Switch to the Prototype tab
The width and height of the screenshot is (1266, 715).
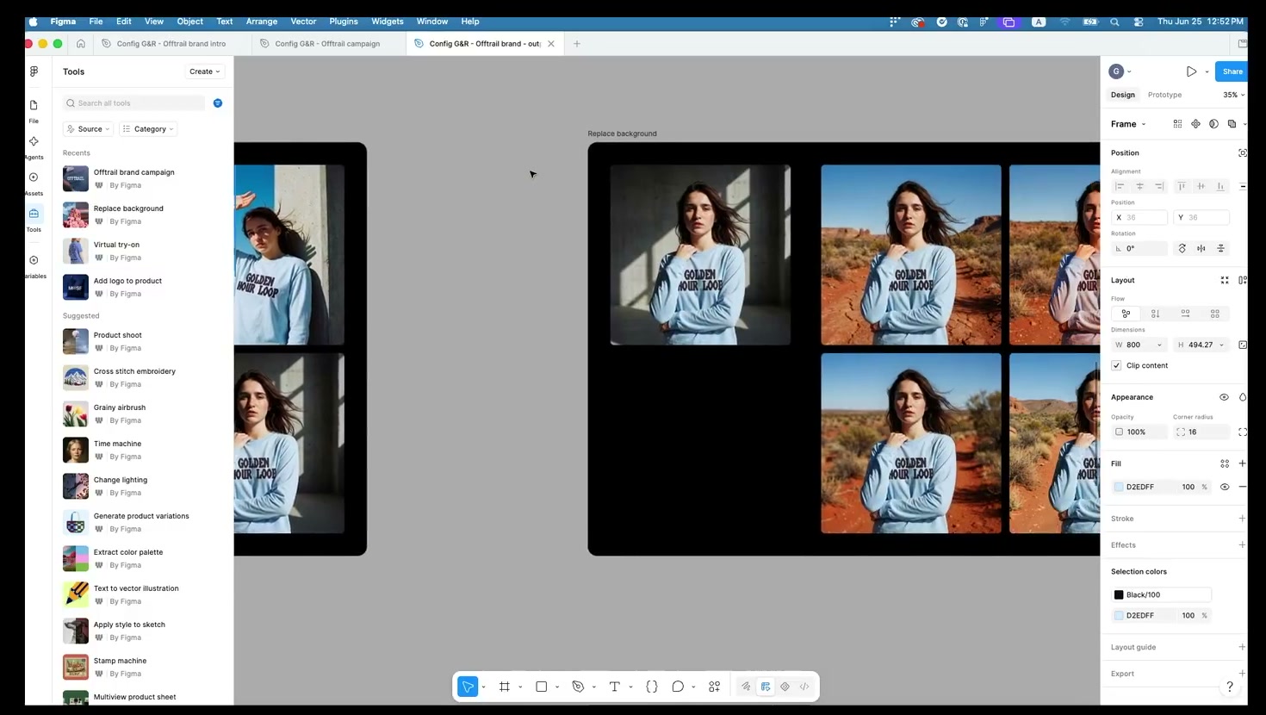(x=1164, y=95)
